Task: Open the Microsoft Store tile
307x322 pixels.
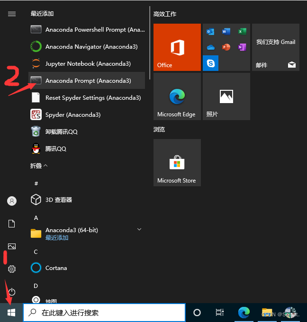Action: [x=177, y=163]
